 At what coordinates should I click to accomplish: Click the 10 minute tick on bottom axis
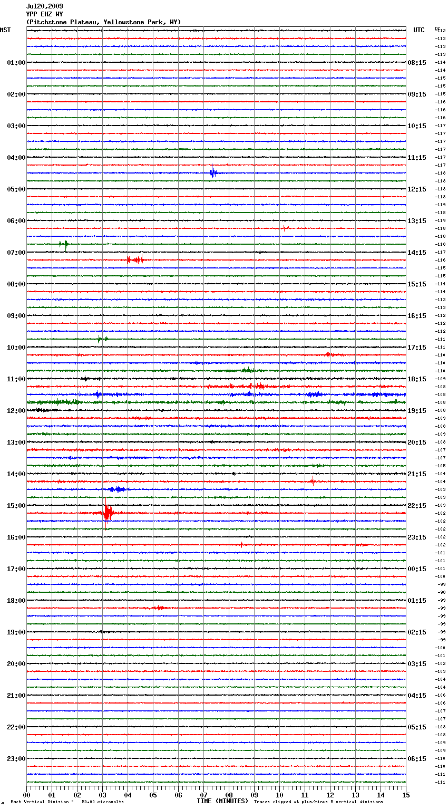pos(279,795)
